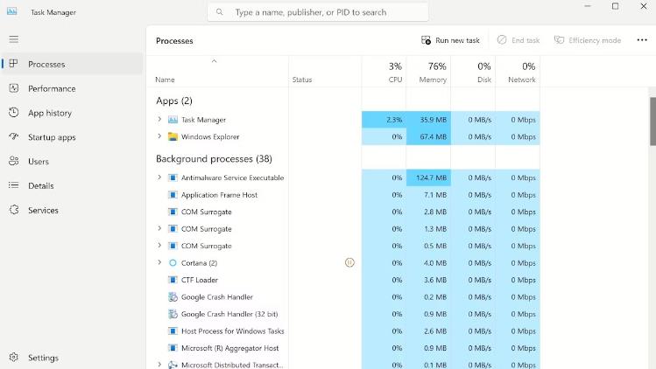Screen dimensions: 656x369
Task: Select the first COM Surrogate row (2.8 MB)
Action: click(x=343, y=212)
